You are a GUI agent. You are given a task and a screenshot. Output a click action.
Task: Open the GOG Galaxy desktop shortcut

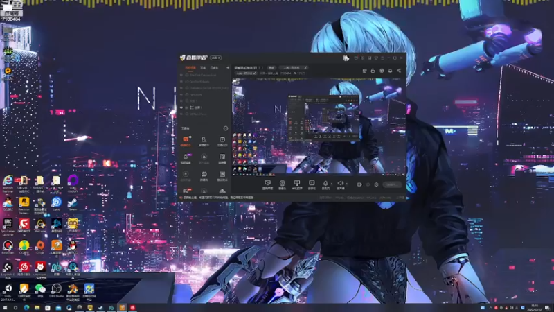click(x=73, y=183)
